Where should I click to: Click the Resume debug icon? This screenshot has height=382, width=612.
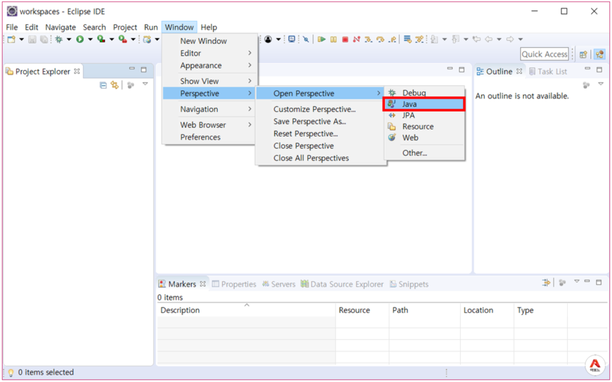point(322,39)
